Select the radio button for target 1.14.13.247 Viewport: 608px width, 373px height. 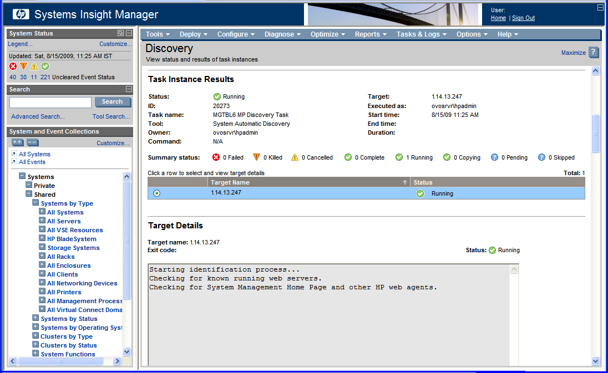coord(156,193)
